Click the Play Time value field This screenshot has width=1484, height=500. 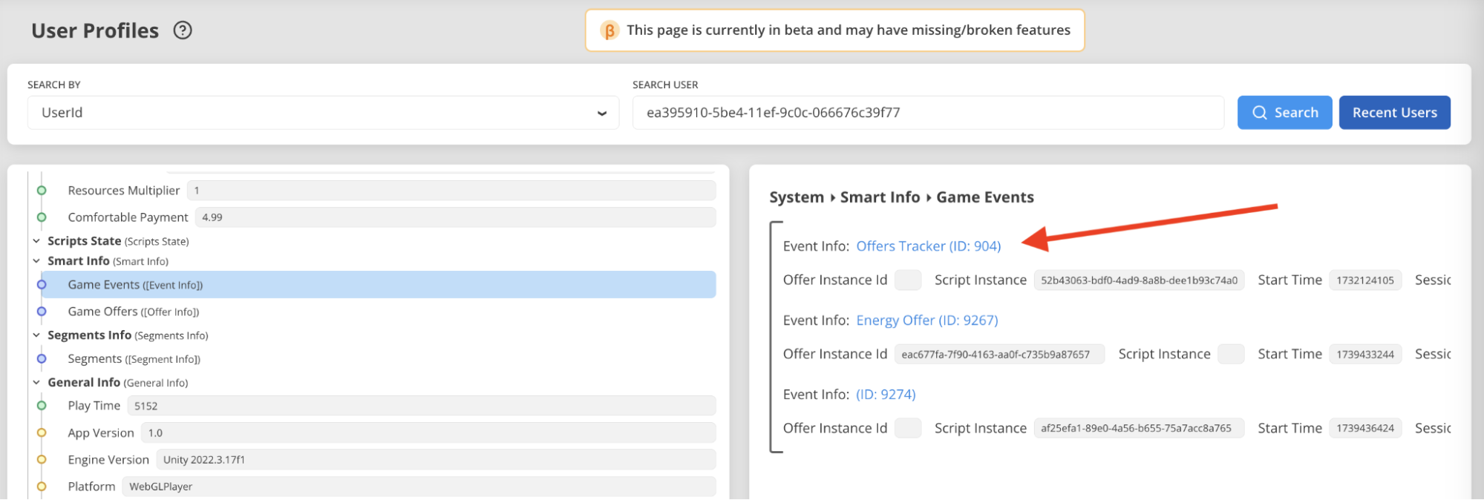tap(420, 406)
